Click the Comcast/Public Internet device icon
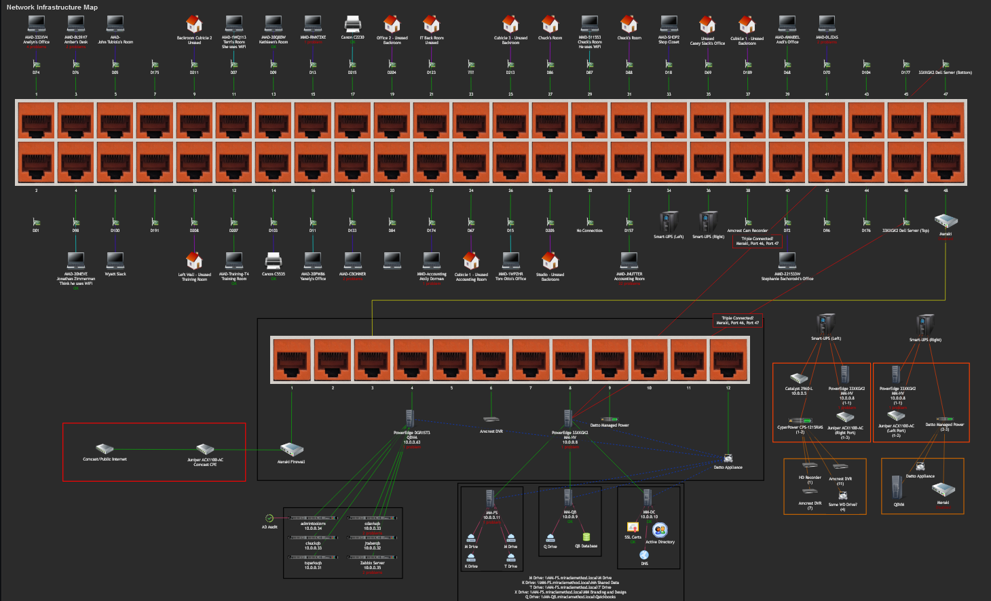 (105, 449)
